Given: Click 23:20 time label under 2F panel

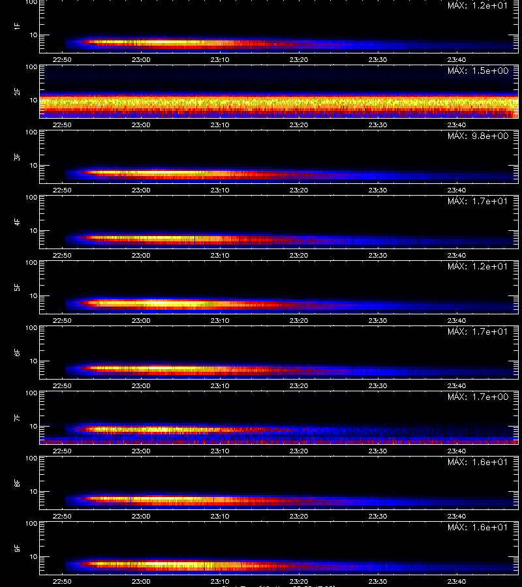Looking at the screenshot, I should [299, 125].
